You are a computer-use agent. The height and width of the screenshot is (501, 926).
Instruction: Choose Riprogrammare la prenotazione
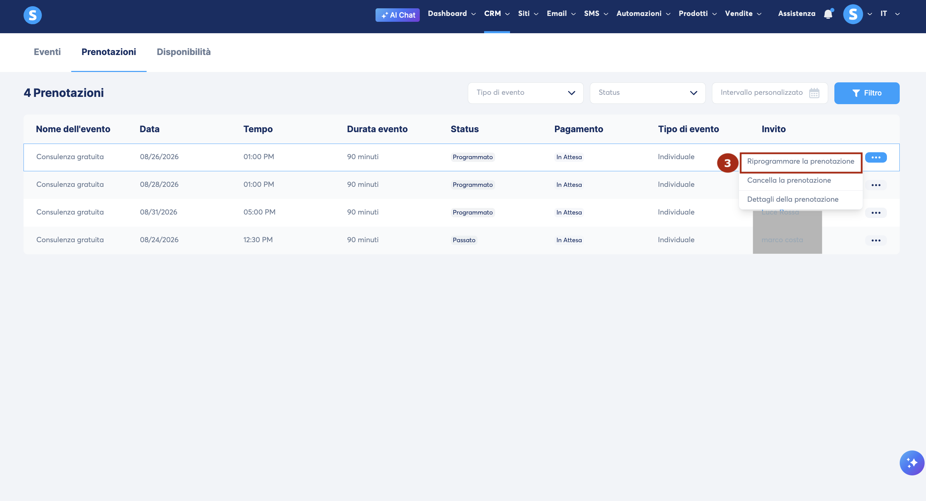point(800,161)
